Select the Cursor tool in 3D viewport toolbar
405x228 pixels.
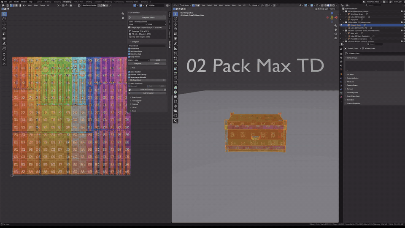[175, 19]
